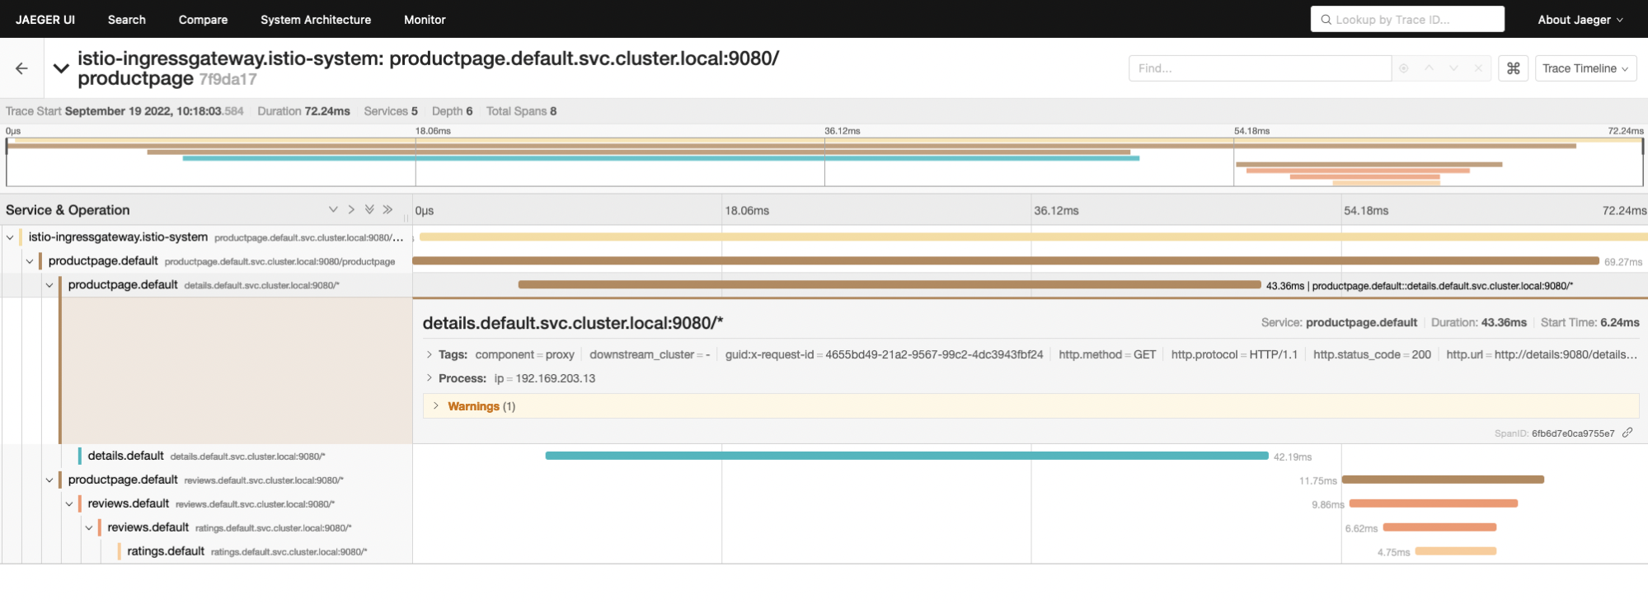1648x604 pixels.
Task: Collapse all spans double chevron
Action: [387, 210]
